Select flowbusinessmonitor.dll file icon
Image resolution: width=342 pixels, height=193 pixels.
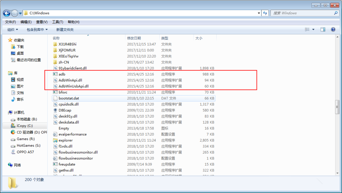55,152
